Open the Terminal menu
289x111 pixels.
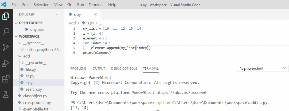[96, 5]
